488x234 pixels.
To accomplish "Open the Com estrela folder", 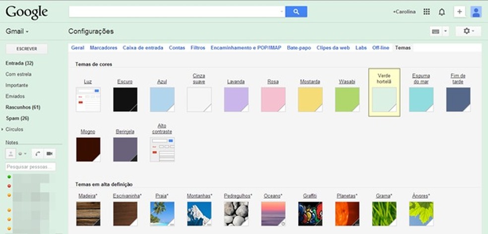I will click(x=18, y=74).
